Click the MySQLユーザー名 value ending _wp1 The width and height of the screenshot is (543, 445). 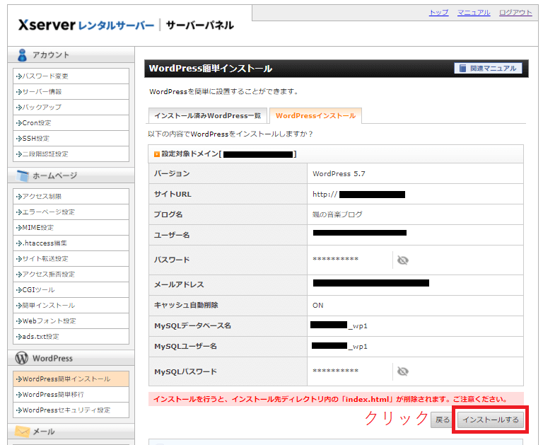(x=339, y=346)
